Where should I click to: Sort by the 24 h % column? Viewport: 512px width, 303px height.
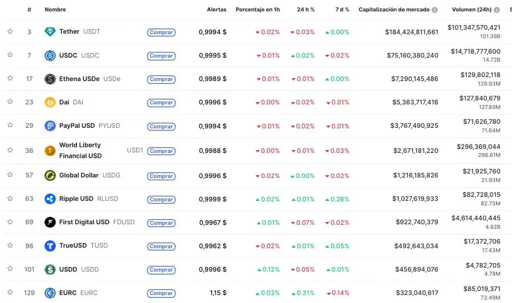pos(306,10)
